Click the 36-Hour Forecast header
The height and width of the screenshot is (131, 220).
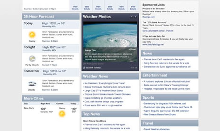click(x=51, y=17)
